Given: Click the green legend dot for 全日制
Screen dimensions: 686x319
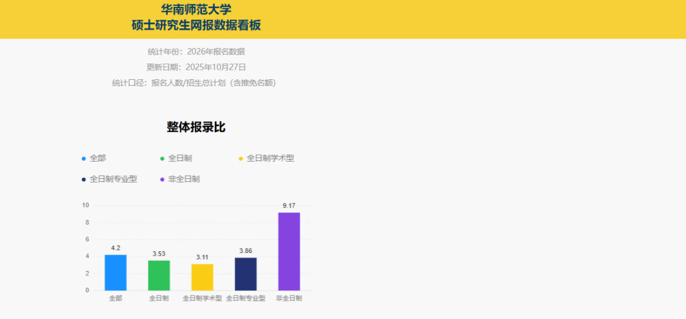Looking at the screenshot, I should coord(162,159).
